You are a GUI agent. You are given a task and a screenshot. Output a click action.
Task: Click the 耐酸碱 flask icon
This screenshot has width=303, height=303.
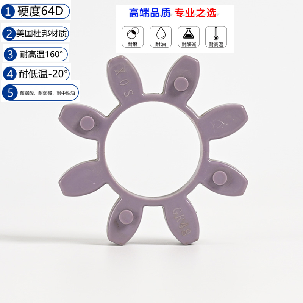click(x=189, y=37)
